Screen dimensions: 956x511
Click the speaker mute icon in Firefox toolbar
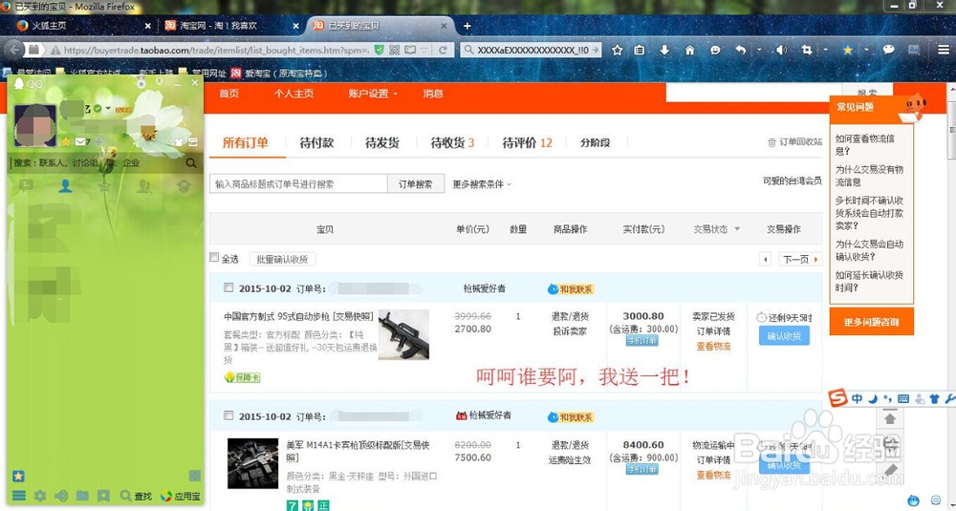(780, 50)
